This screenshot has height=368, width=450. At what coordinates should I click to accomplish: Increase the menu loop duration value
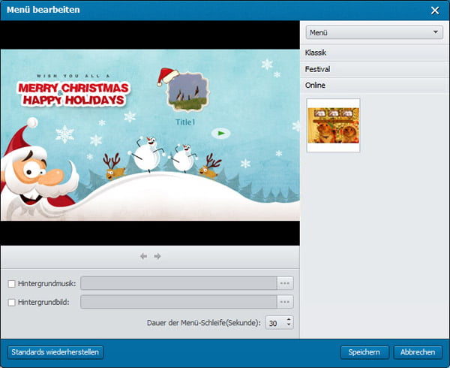[x=289, y=318]
